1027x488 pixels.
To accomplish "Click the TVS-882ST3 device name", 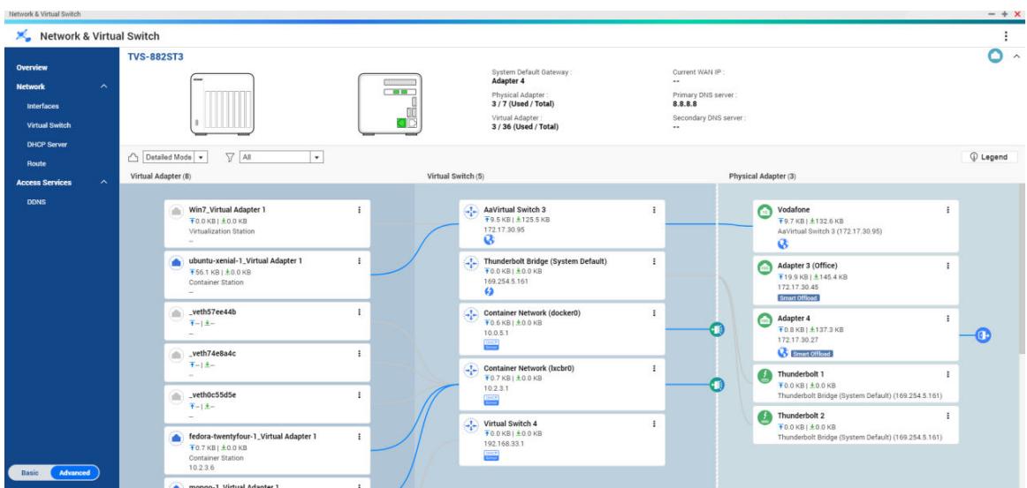I will pos(156,56).
